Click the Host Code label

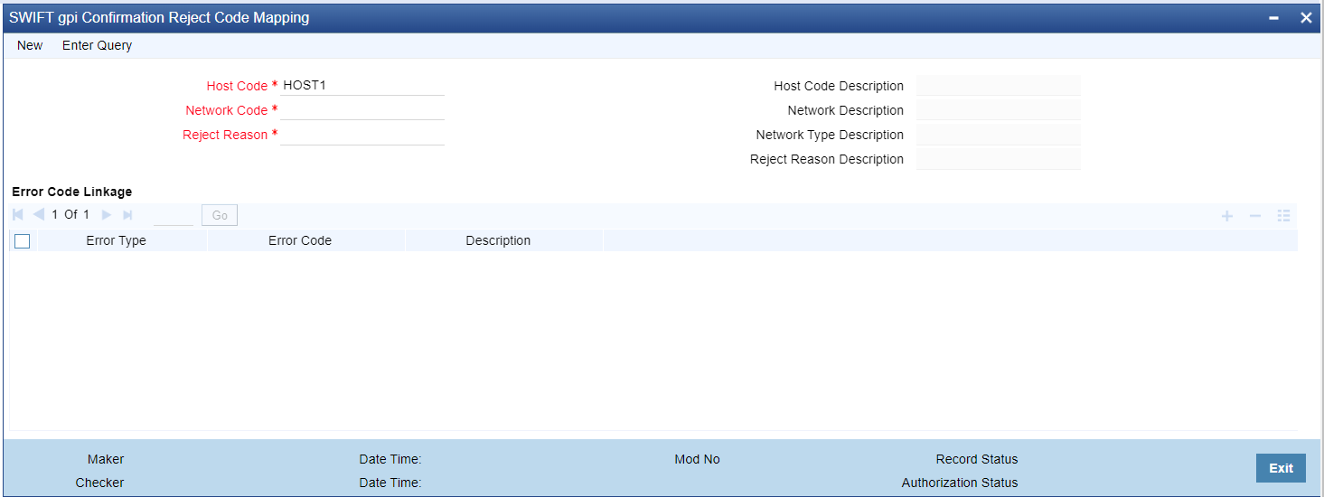(x=237, y=86)
